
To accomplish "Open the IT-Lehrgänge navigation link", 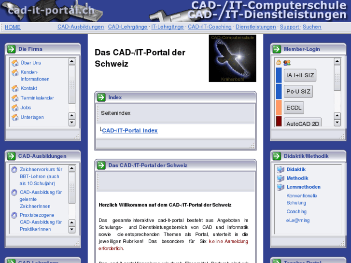I will [x=168, y=27].
